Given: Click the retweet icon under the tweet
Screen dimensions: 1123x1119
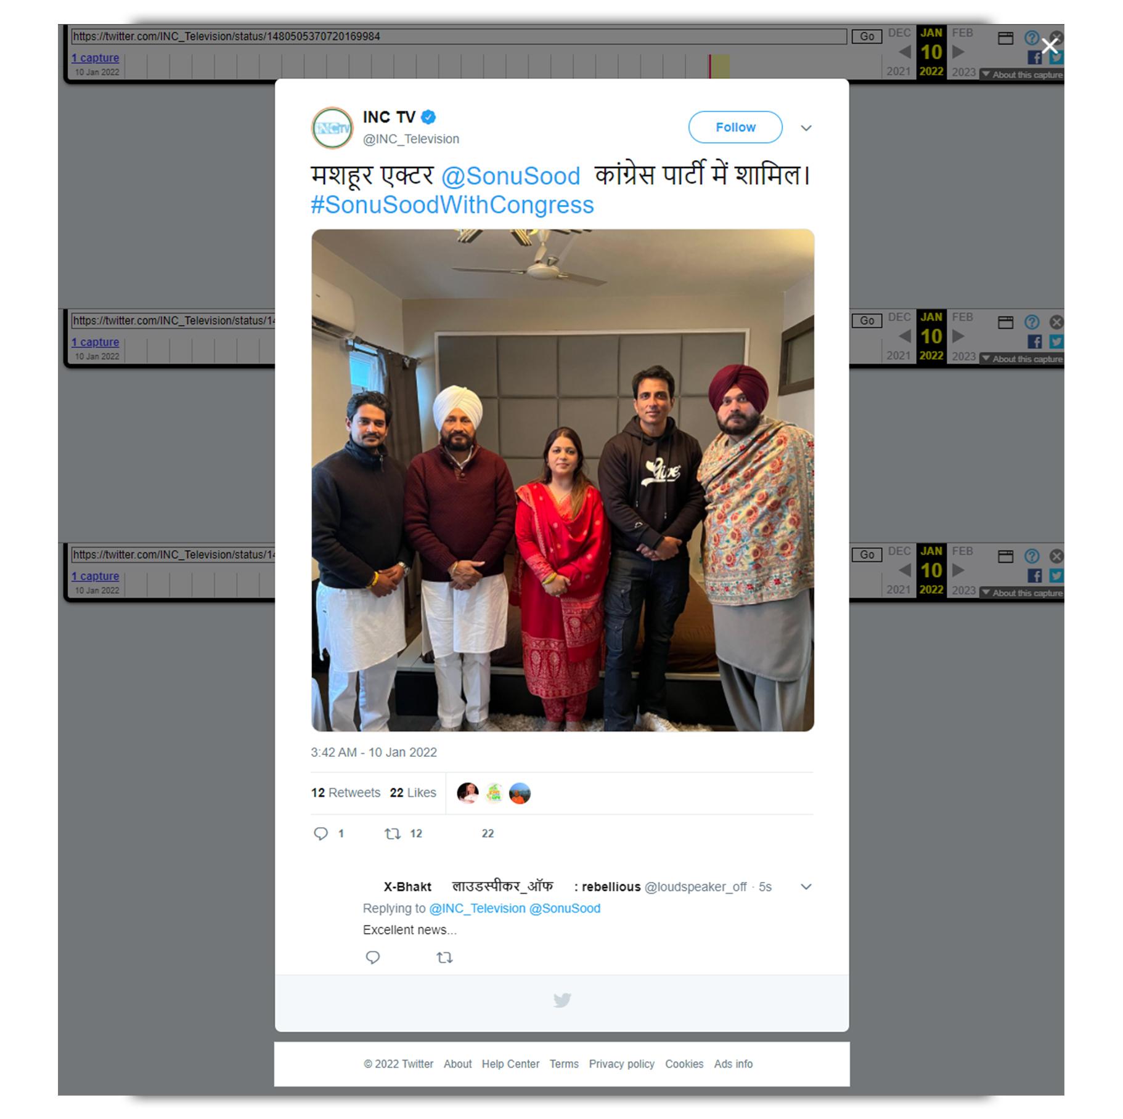Looking at the screenshot, I should click(393, 834).
